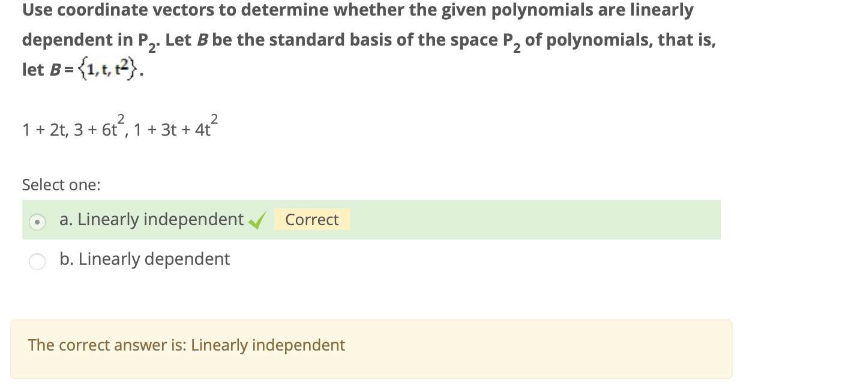Expand the highlighted answer row for option a
The image size is (851, 389).
[x=371, y=220]
